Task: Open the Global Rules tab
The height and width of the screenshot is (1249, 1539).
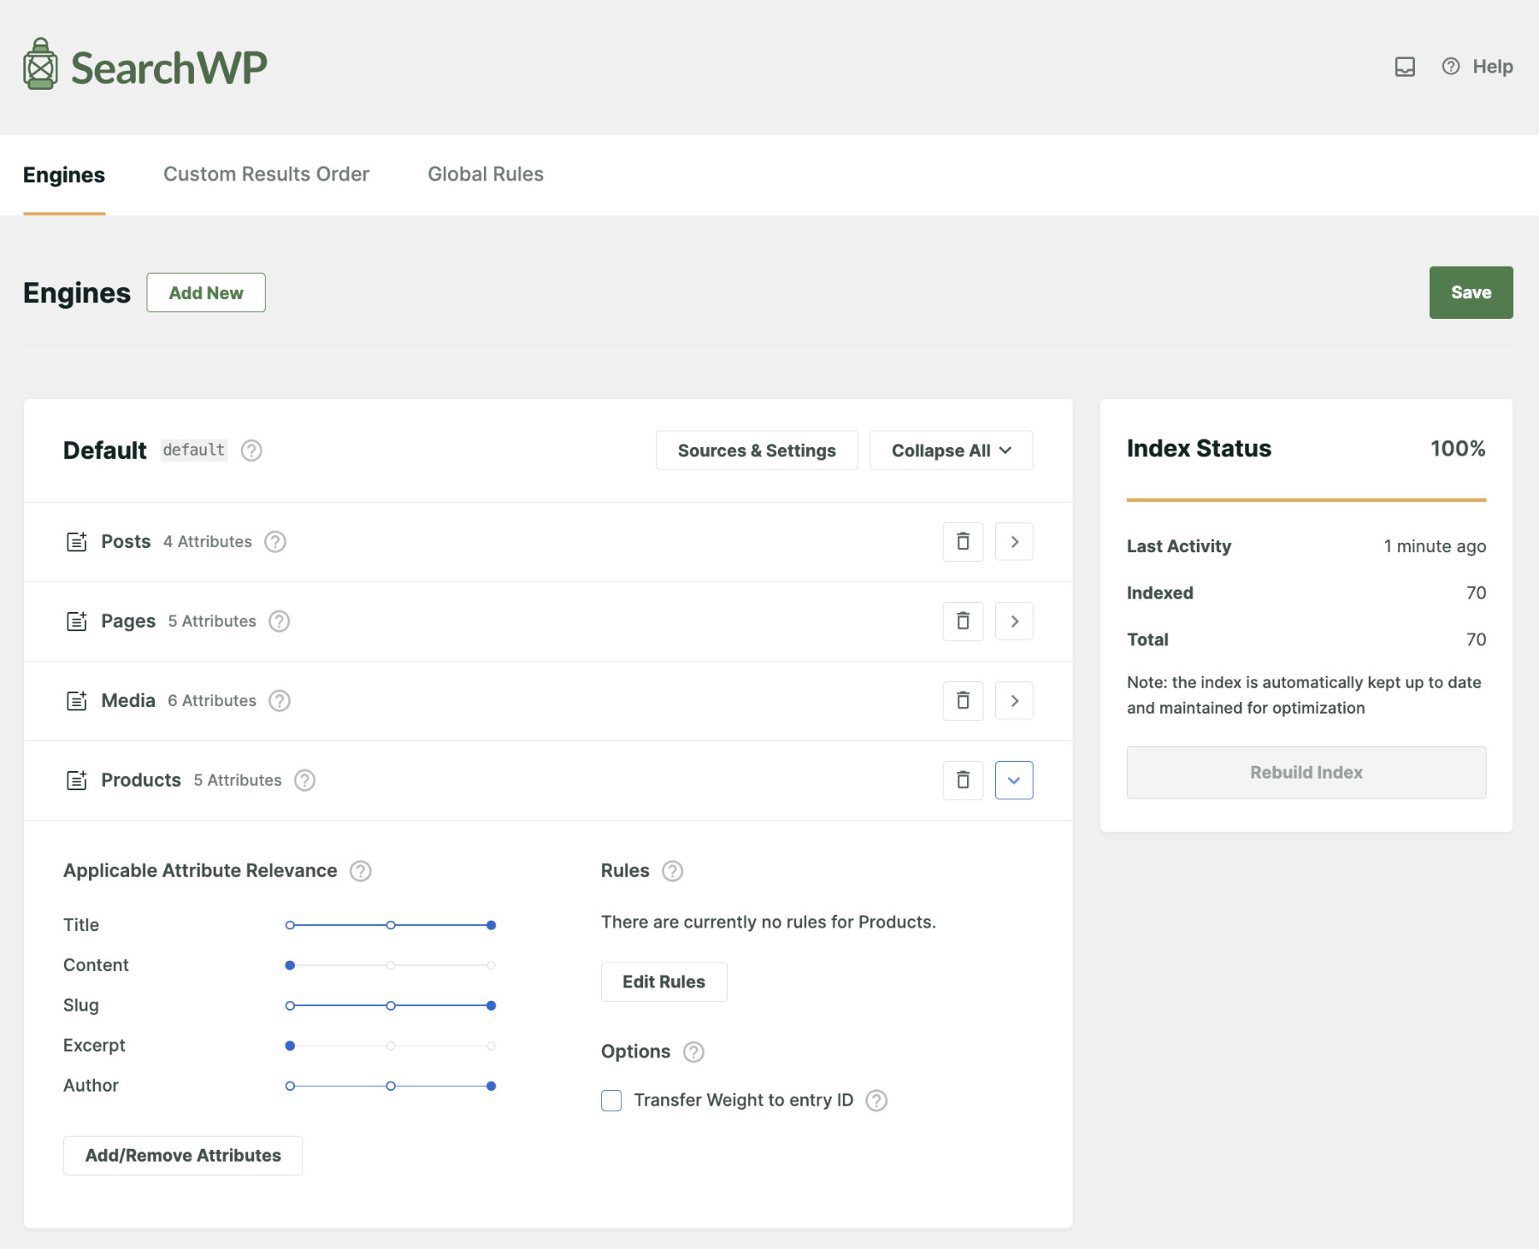Action: (x=486, y=174)
